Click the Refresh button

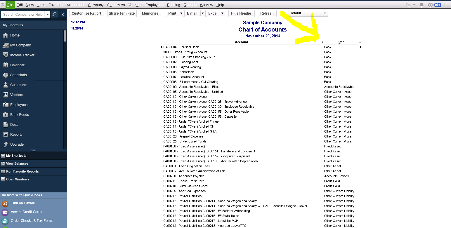(x=267, y=13)
